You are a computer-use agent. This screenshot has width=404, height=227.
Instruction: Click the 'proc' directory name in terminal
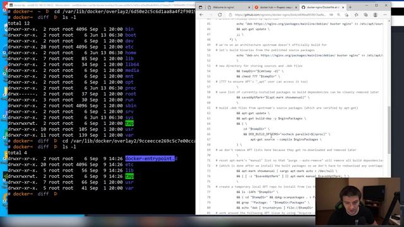tap(131, 88)
